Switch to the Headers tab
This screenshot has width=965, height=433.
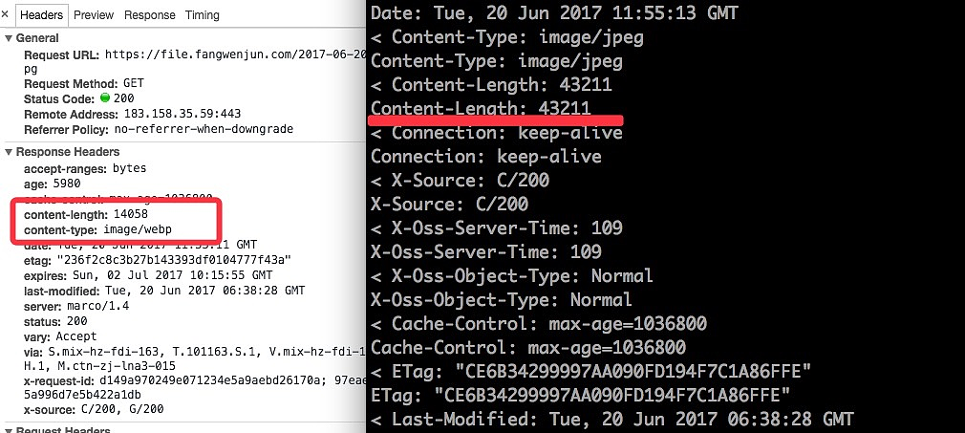[x=41, y=15]
